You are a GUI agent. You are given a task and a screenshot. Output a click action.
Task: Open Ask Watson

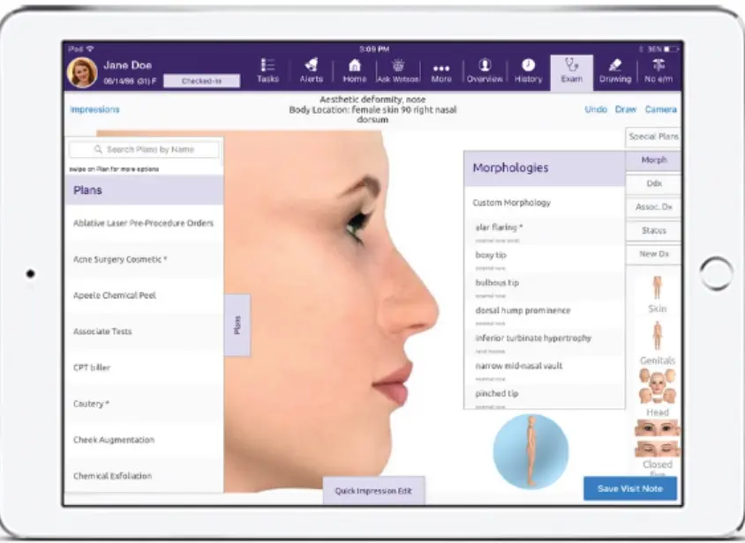397,71
